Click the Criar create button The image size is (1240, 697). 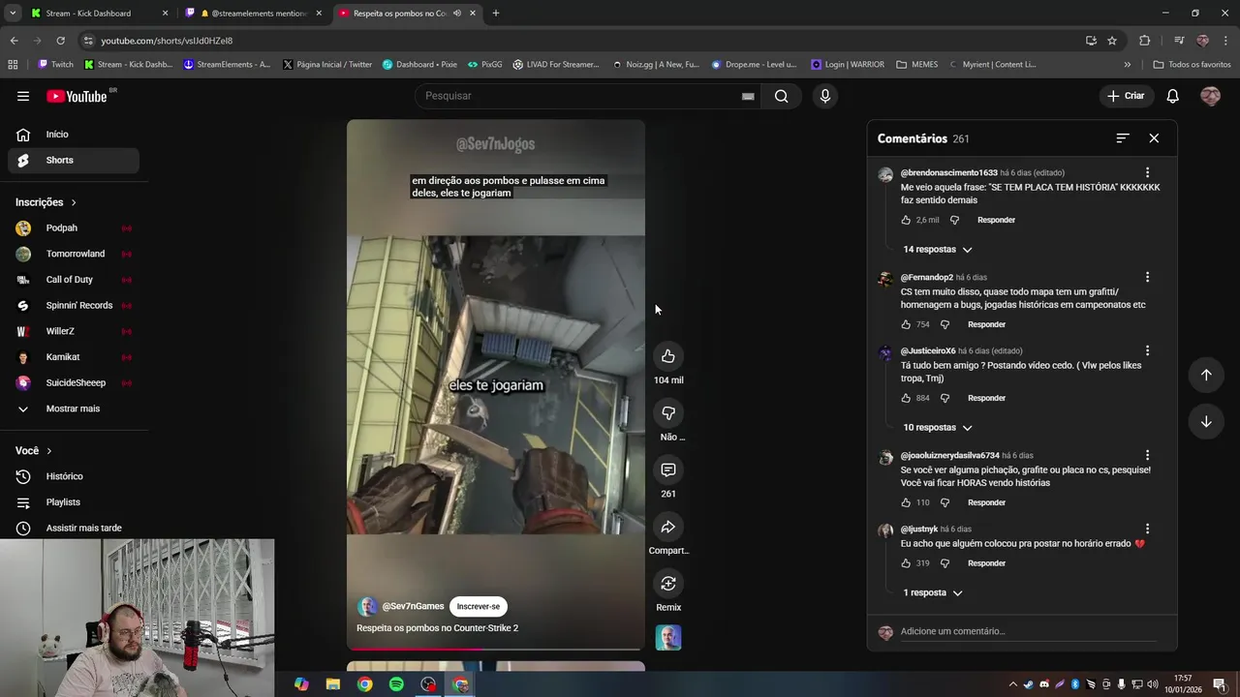tap(1126, 96)
